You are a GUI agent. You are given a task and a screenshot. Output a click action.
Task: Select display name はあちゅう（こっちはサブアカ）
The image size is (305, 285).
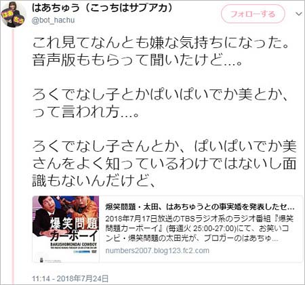(x=102, y=7)
